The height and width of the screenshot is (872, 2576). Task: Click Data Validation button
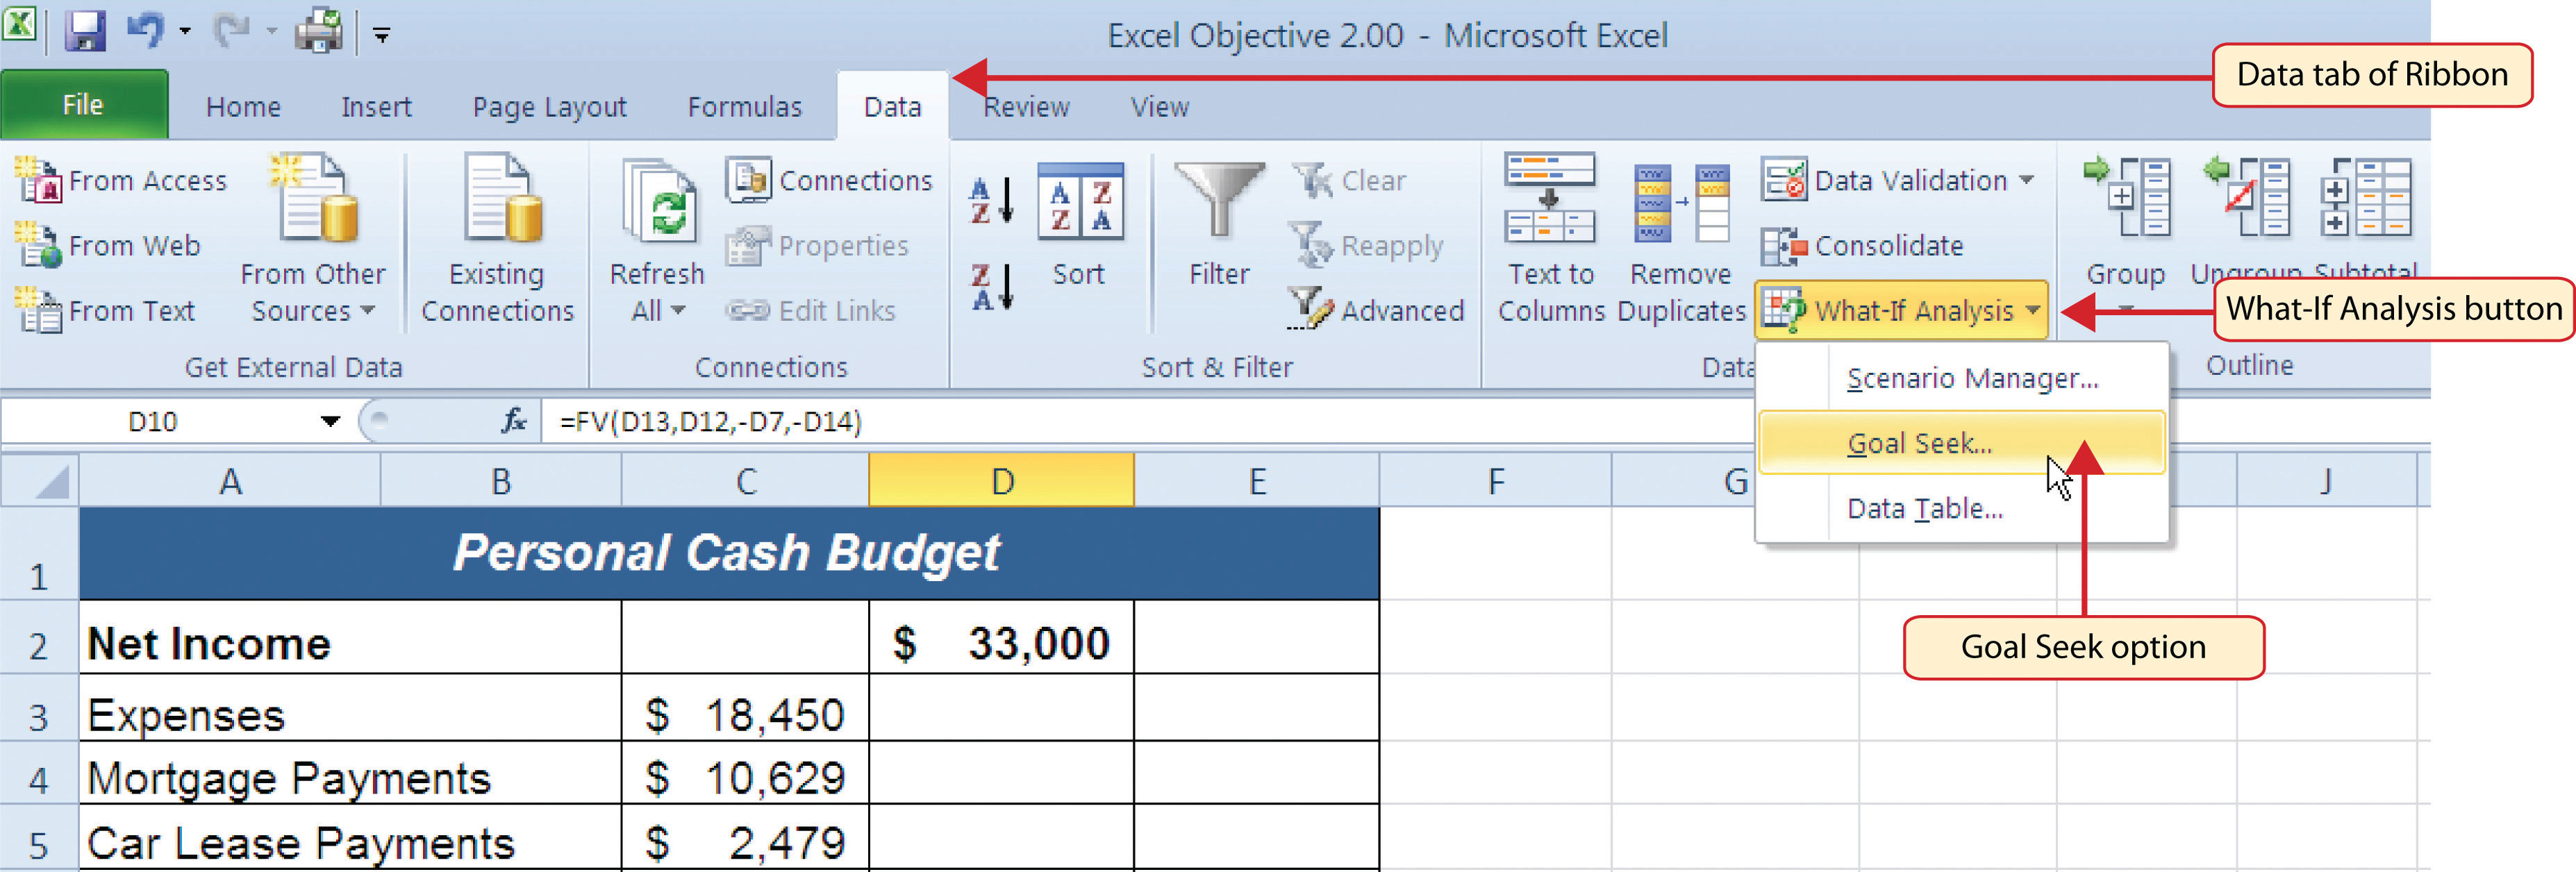click(1885, 181)
